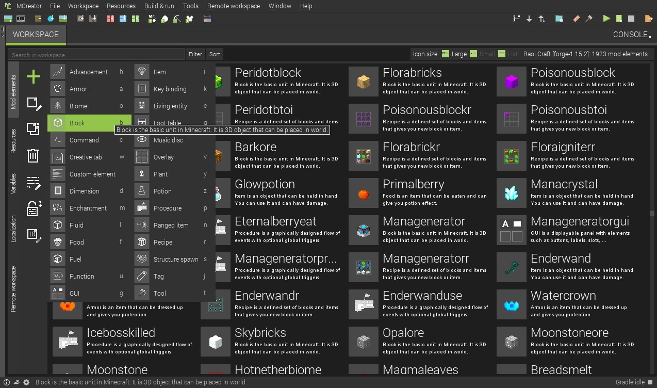Open the Workspace menu
Screen dimensions: 657x388
pos(83,6)
